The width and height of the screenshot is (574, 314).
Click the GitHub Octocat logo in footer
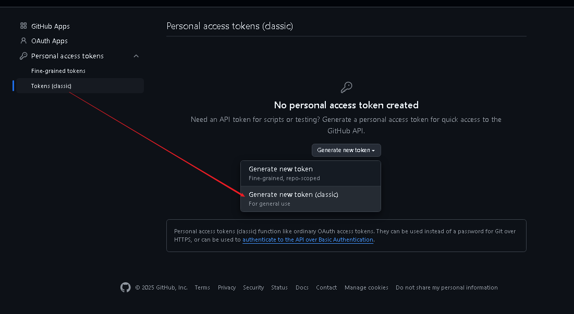click(x=126, y=287)
